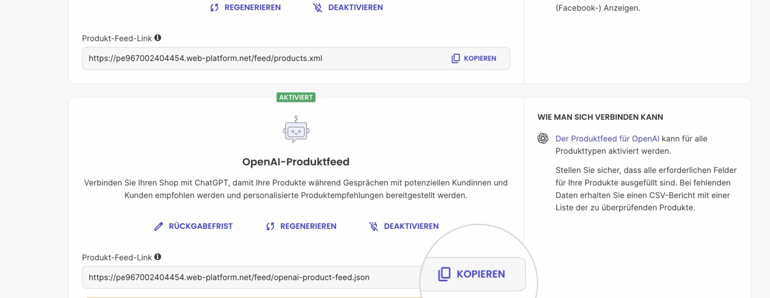The height and width of the screenshot is (298, 770).
Task: Click the OpenAI-Produktfeed heading
Action: point(296,162)
